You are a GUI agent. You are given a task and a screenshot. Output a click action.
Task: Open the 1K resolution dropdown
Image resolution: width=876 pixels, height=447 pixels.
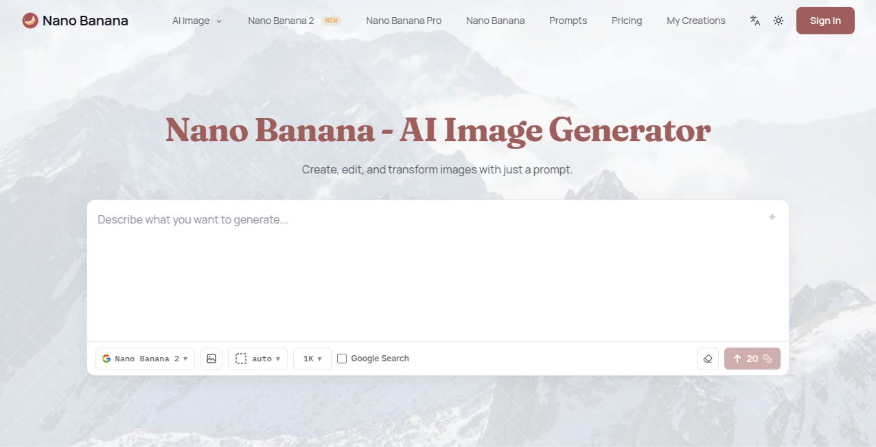(x=312, y=358)
